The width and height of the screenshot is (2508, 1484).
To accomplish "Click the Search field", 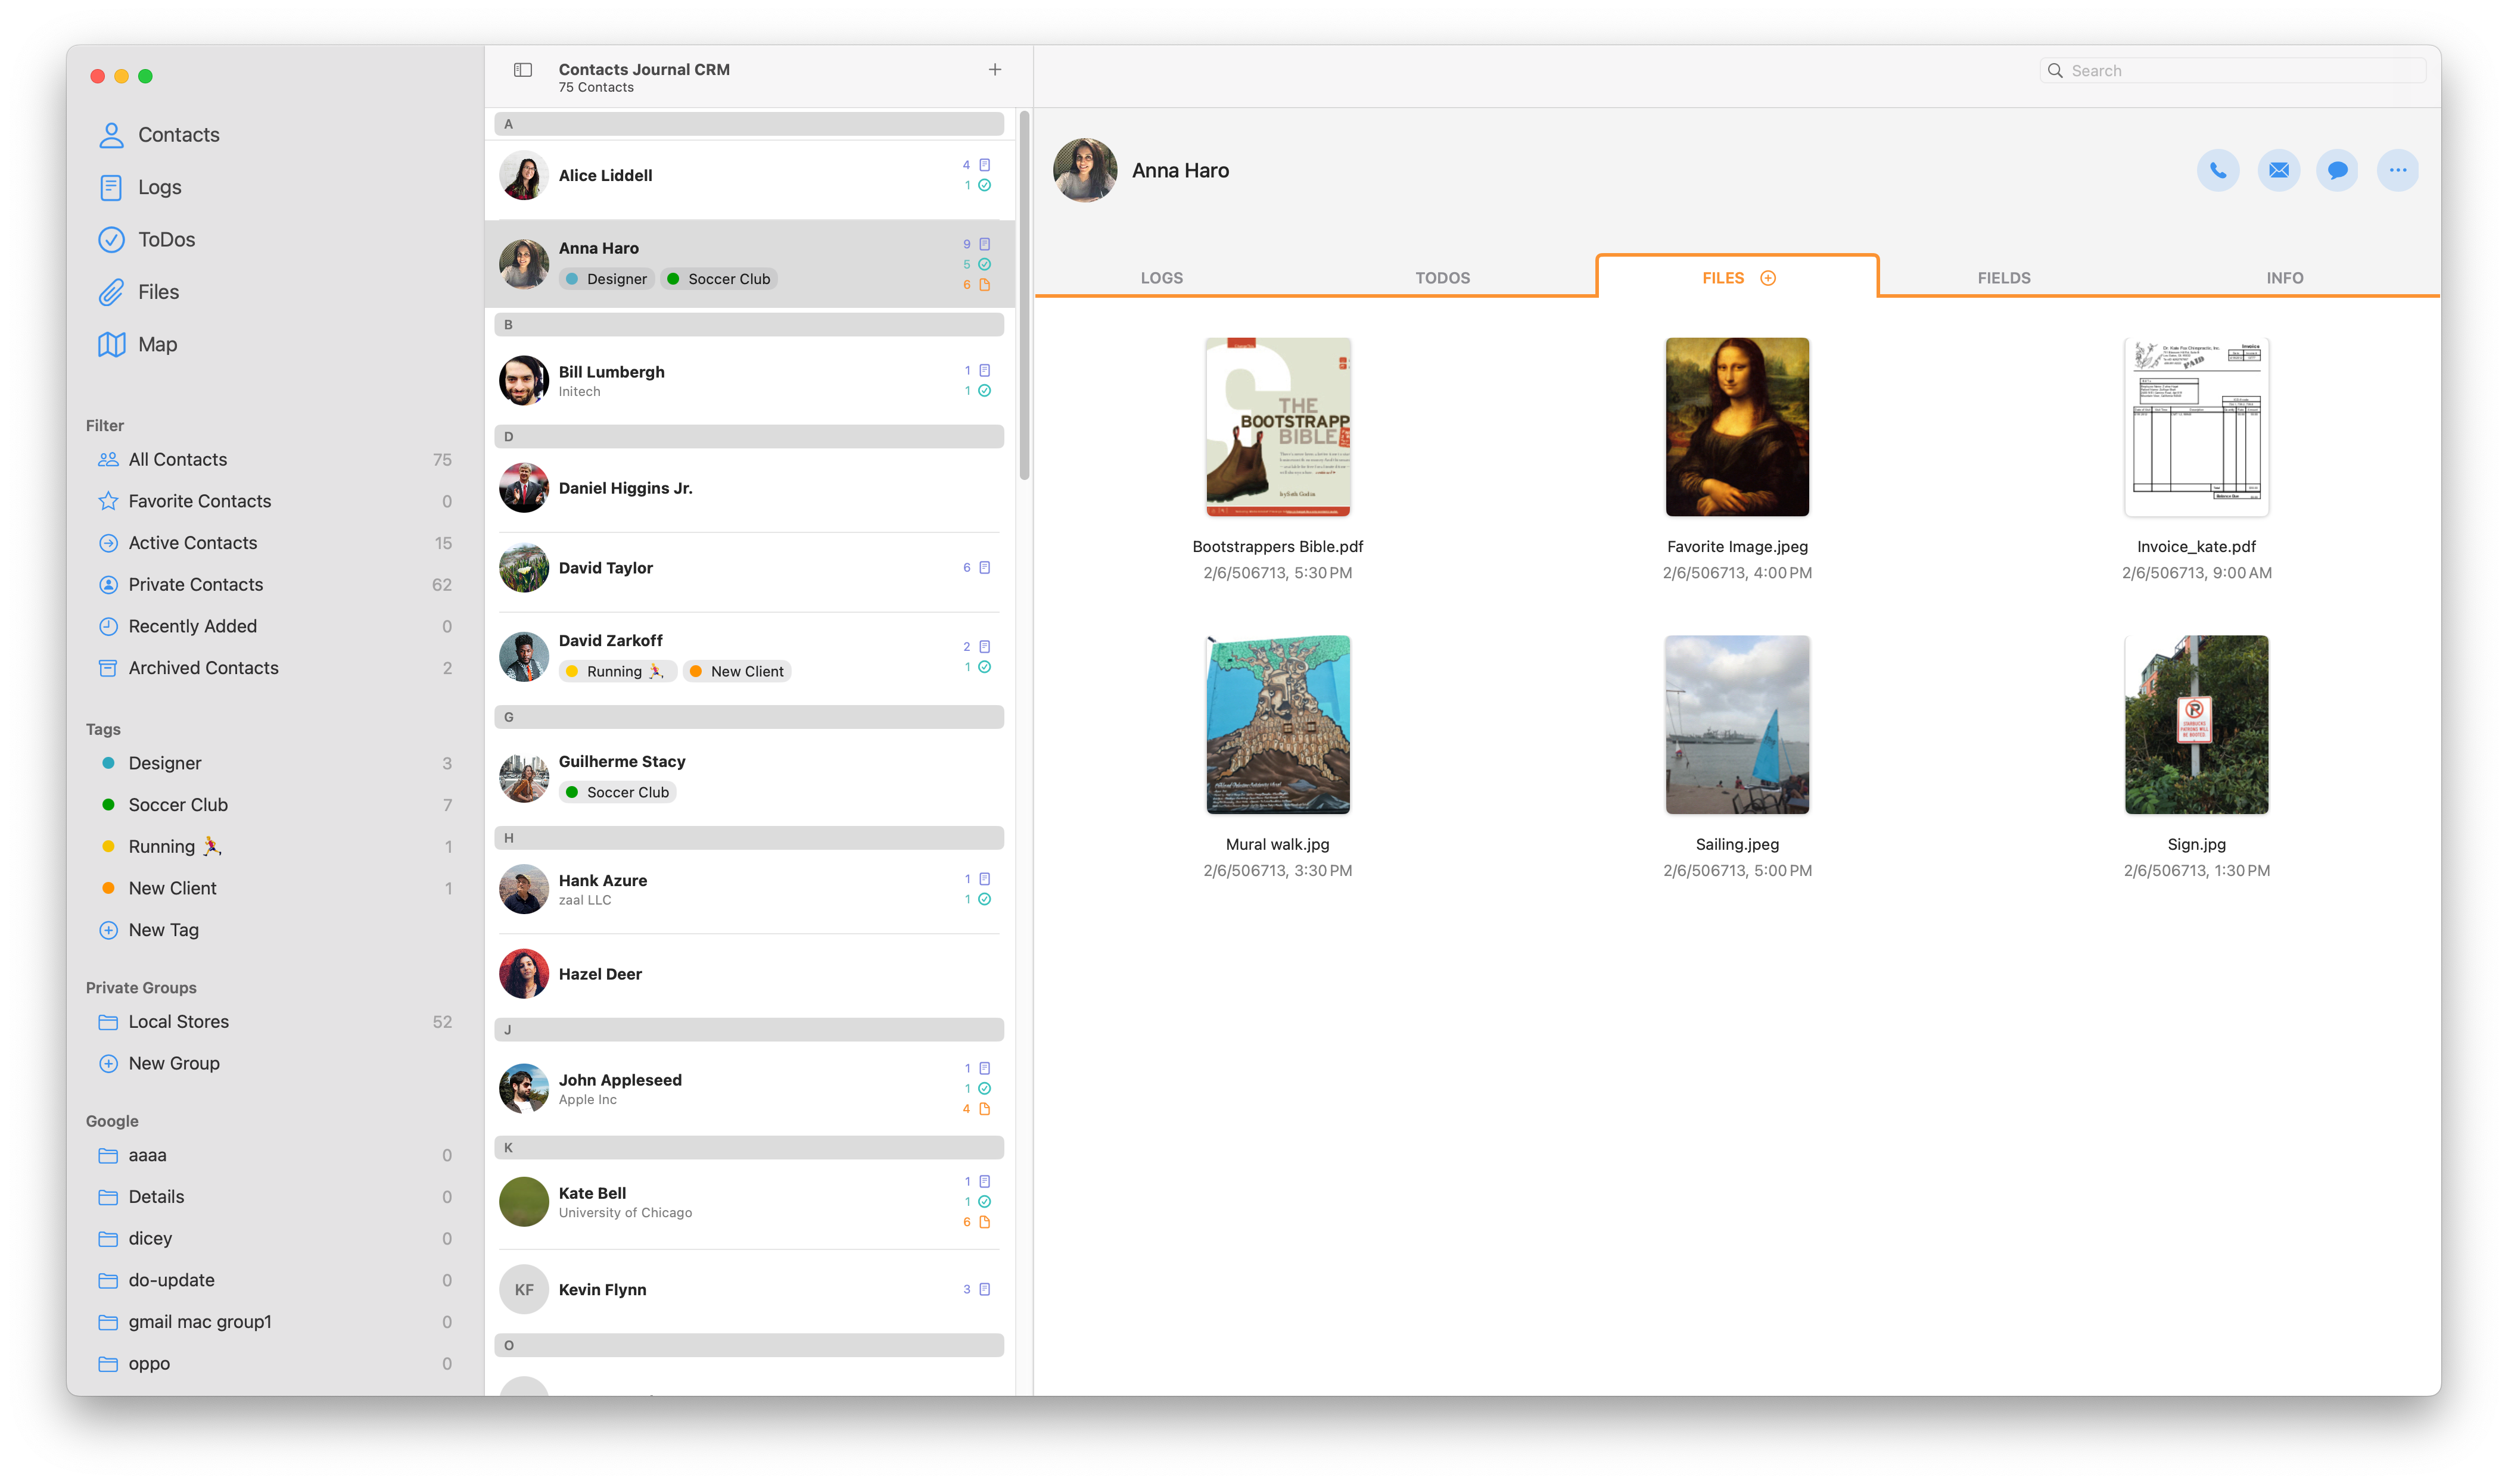I will pos(2232,71).
